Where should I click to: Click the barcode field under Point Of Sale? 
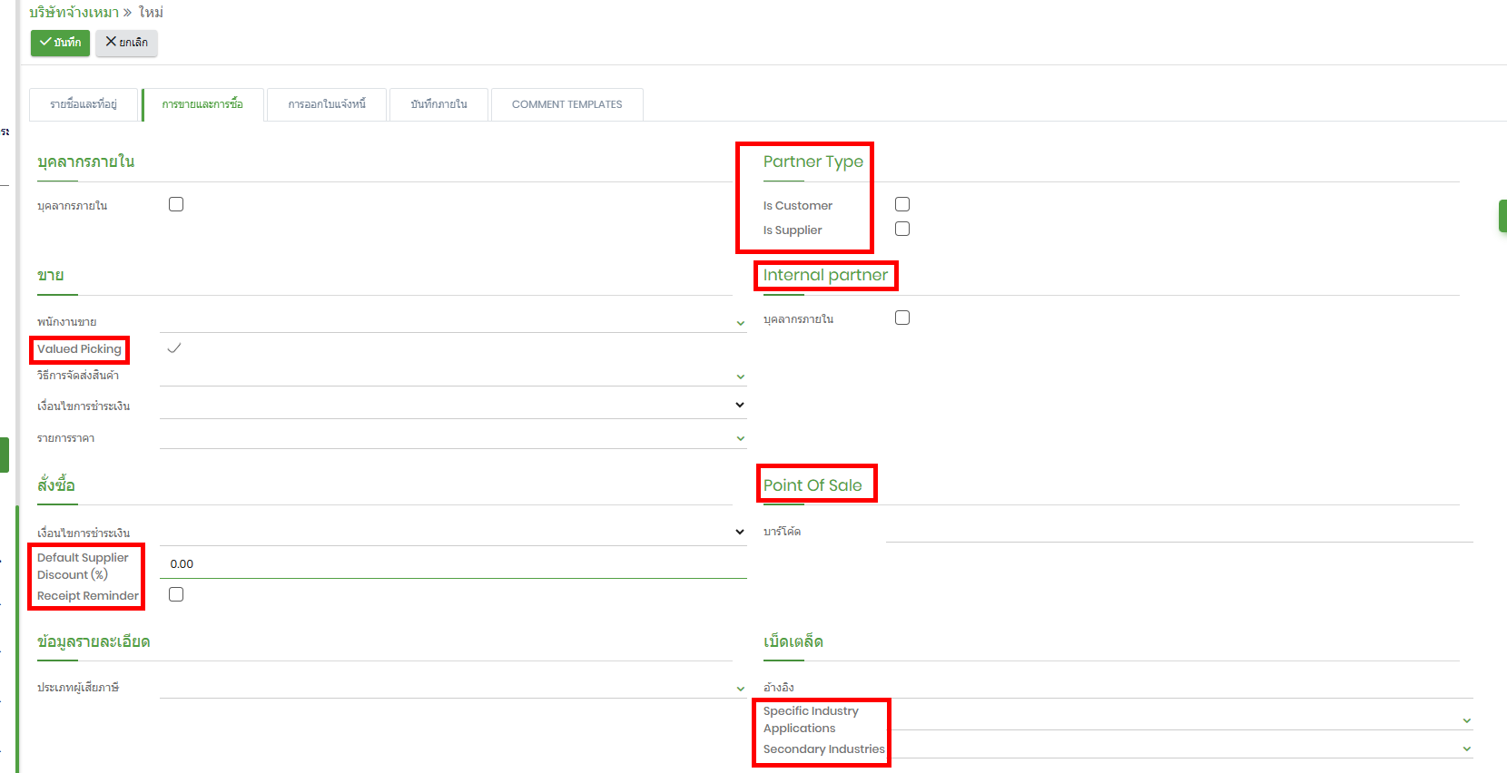[x=1178, y=531]
